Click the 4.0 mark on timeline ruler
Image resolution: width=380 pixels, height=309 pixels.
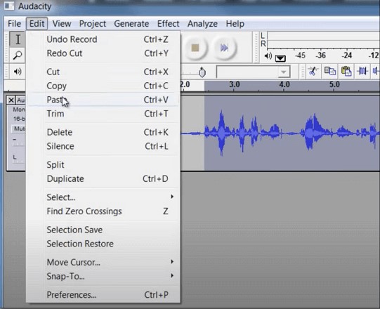(x=284, y=84)
